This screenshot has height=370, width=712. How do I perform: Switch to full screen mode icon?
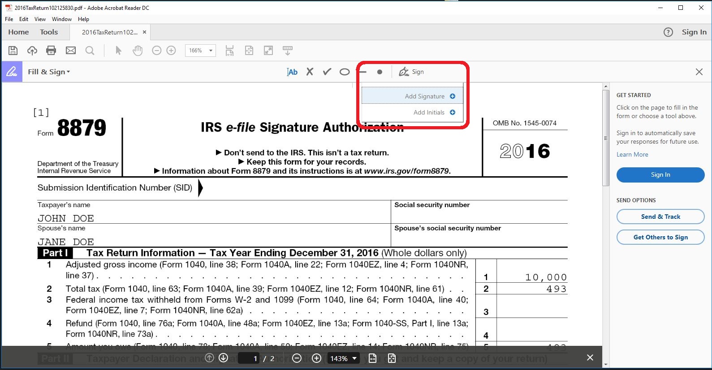tap(268, 51)
